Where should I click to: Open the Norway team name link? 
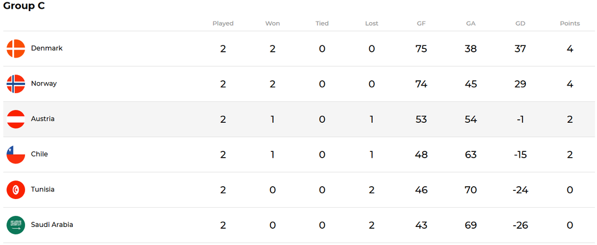tap(44, 84)
